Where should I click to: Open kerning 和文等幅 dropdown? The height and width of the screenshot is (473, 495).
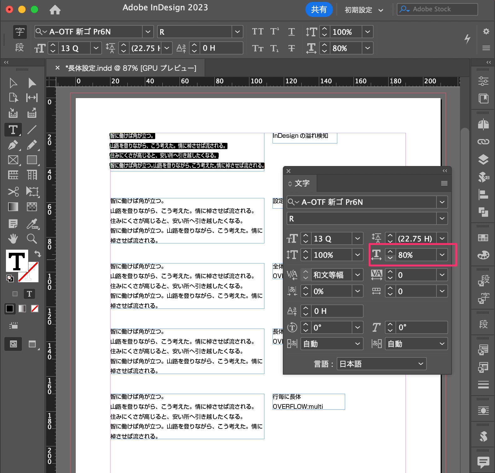click(357, 275)
